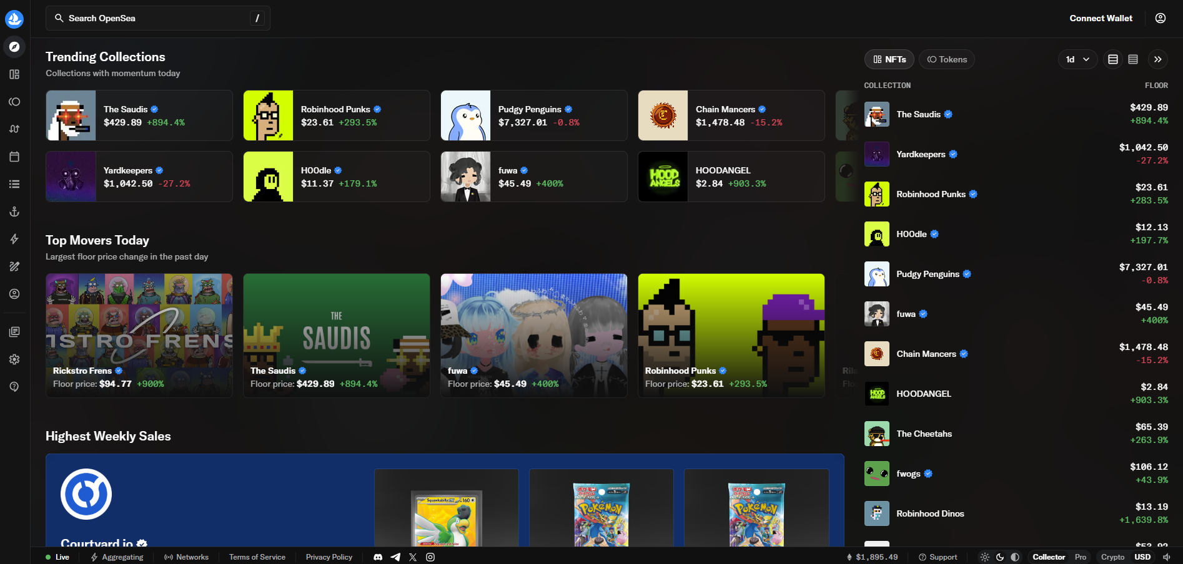Open the Courtyard.io logo in weekly sales
The width and height of the screenshot is (1183, 564).
pos(86,494)
